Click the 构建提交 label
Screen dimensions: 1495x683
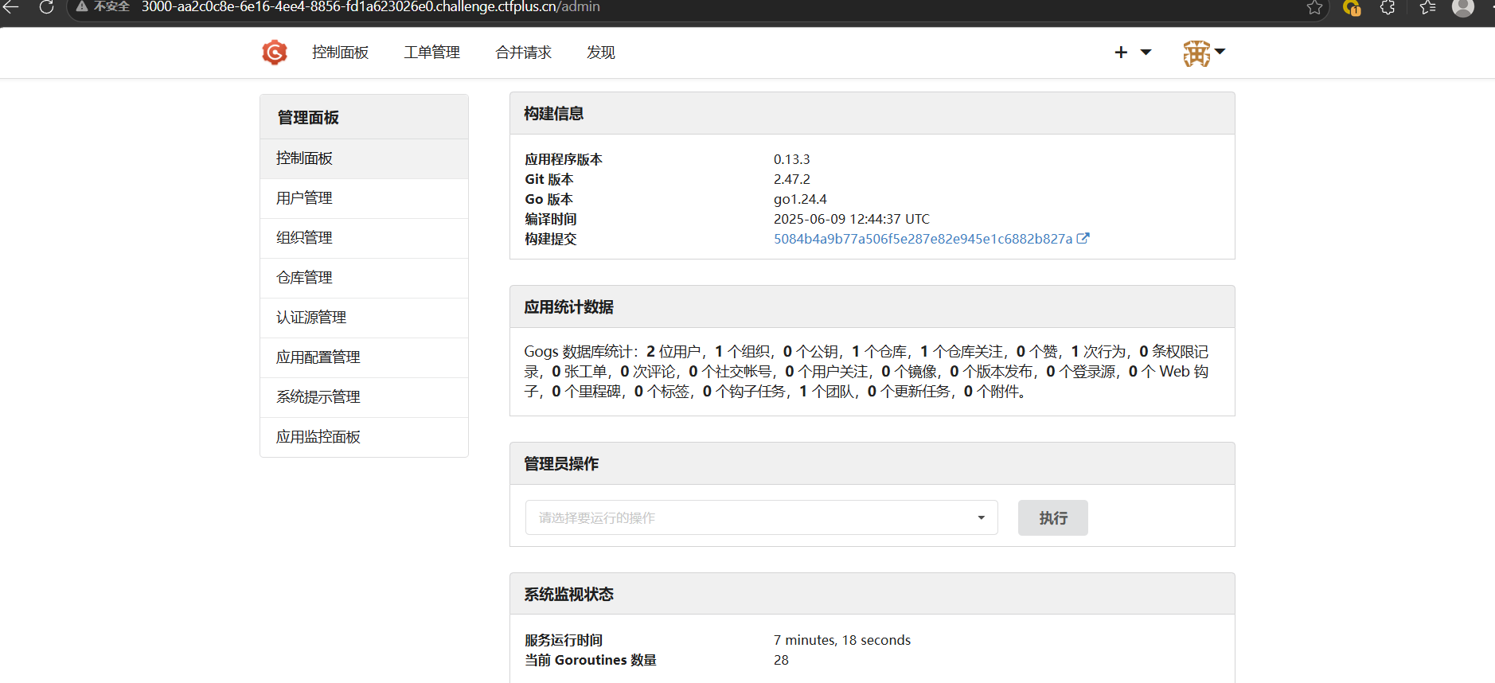tap(550, 239)
